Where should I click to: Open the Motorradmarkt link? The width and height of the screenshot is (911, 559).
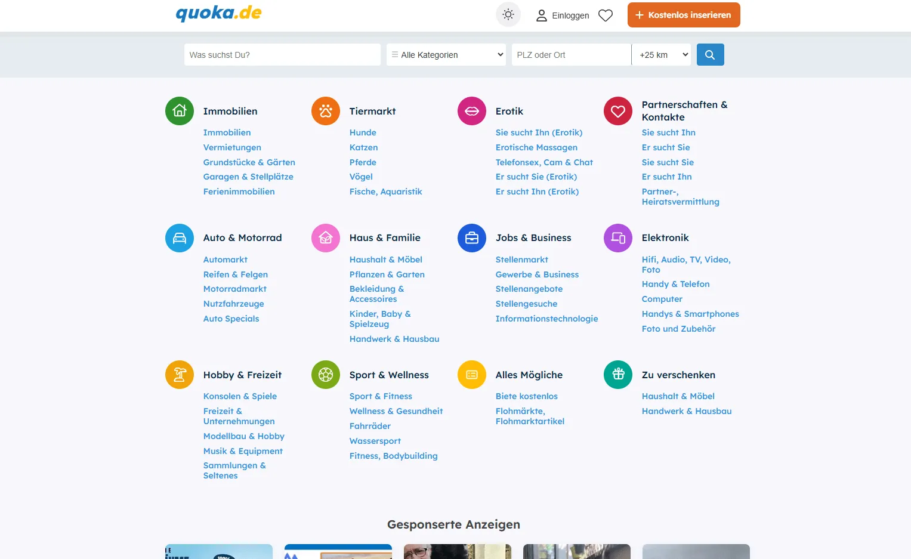234,289
